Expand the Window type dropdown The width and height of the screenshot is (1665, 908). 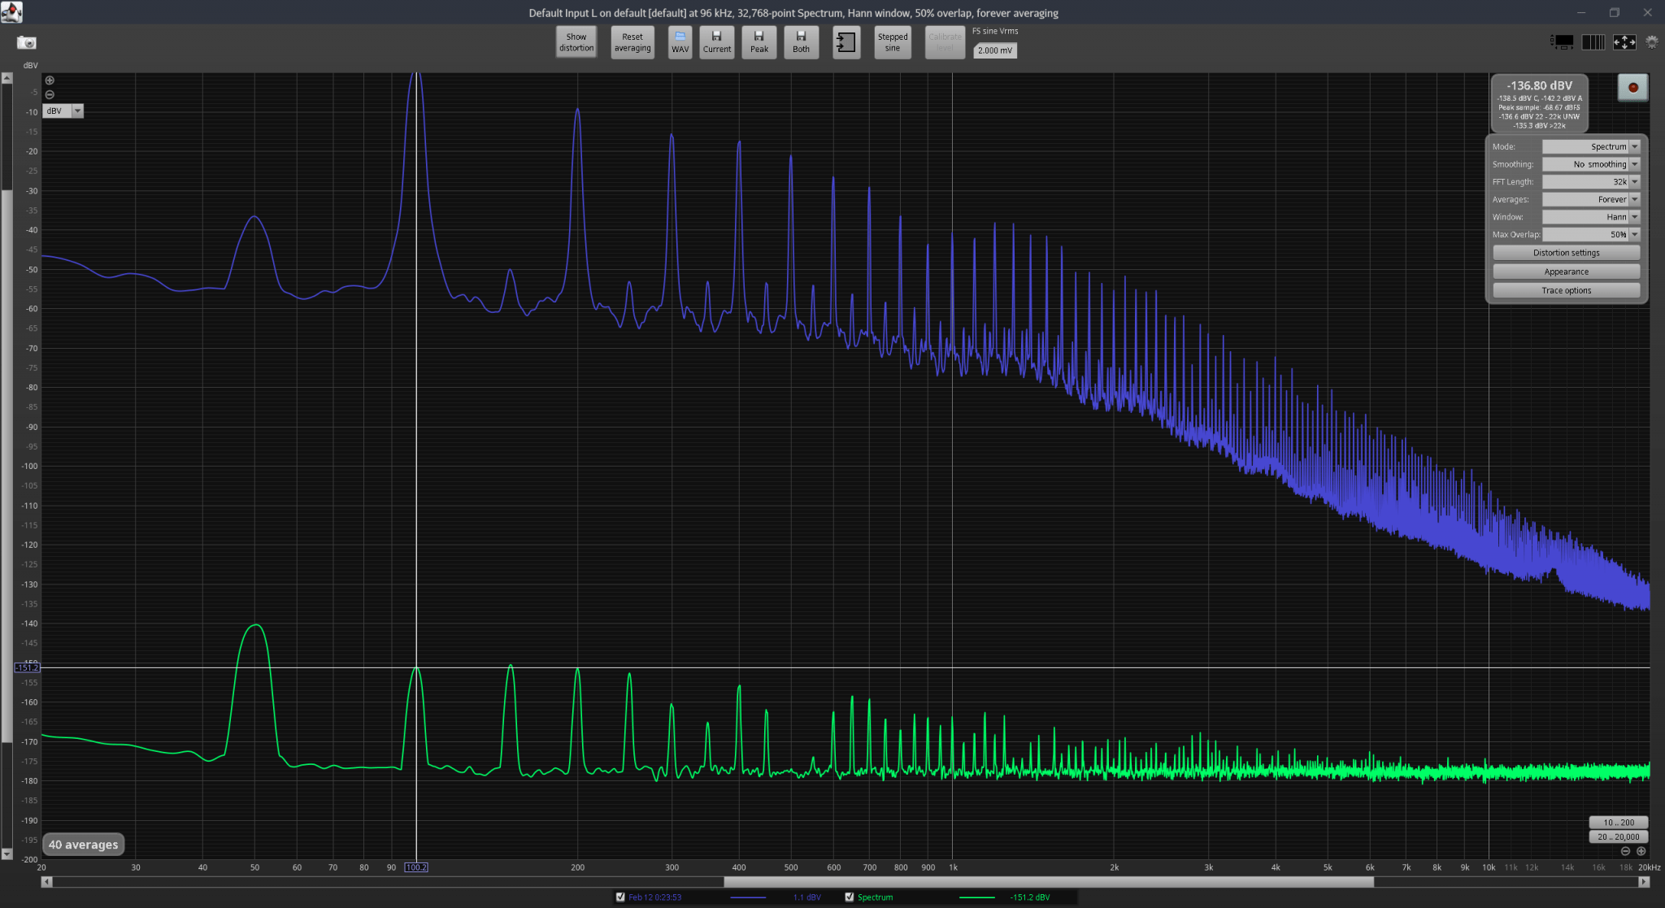(1591, 217)
